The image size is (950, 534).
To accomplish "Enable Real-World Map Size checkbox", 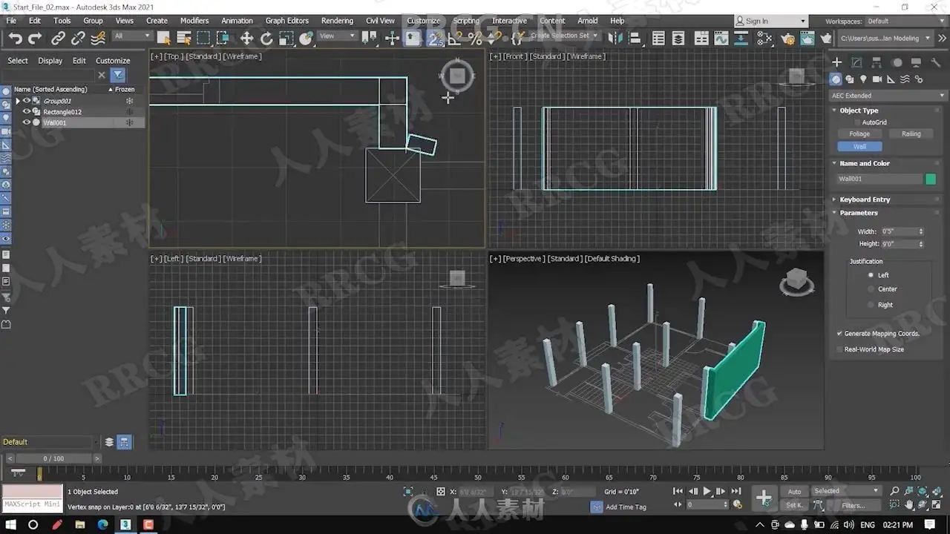I will point(839,349).
